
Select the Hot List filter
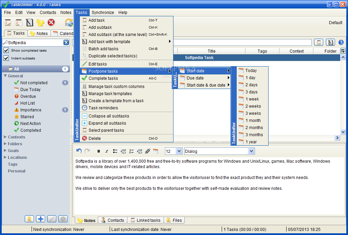(28, 103)
